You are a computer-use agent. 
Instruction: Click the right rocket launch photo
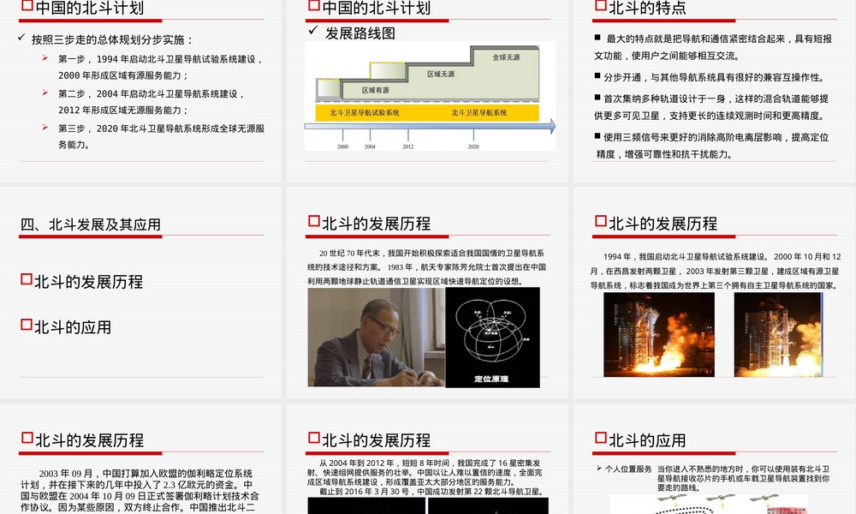(x=778, y=335)
